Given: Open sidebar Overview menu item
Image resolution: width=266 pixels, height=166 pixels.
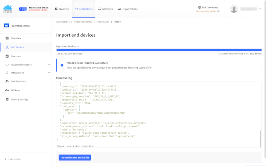Looking at the screenshot, I should tap(26, 38).
